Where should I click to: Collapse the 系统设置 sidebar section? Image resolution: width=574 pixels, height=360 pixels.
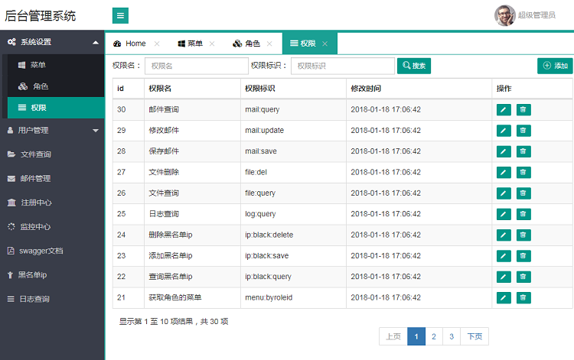[x=52, y=42]
